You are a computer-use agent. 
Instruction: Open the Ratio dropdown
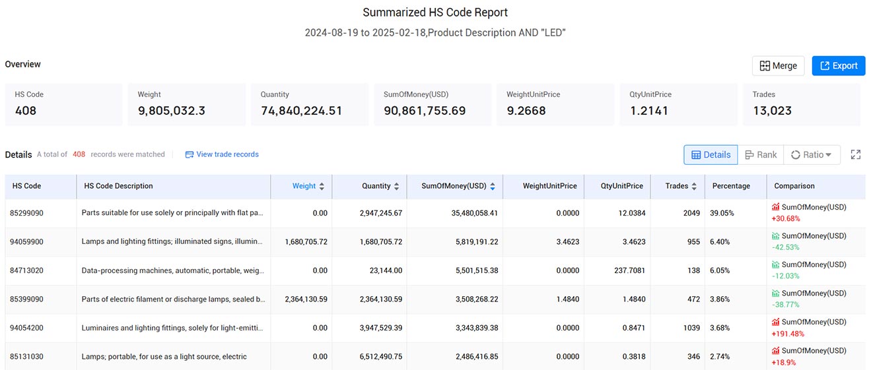[x=812, y=154]
